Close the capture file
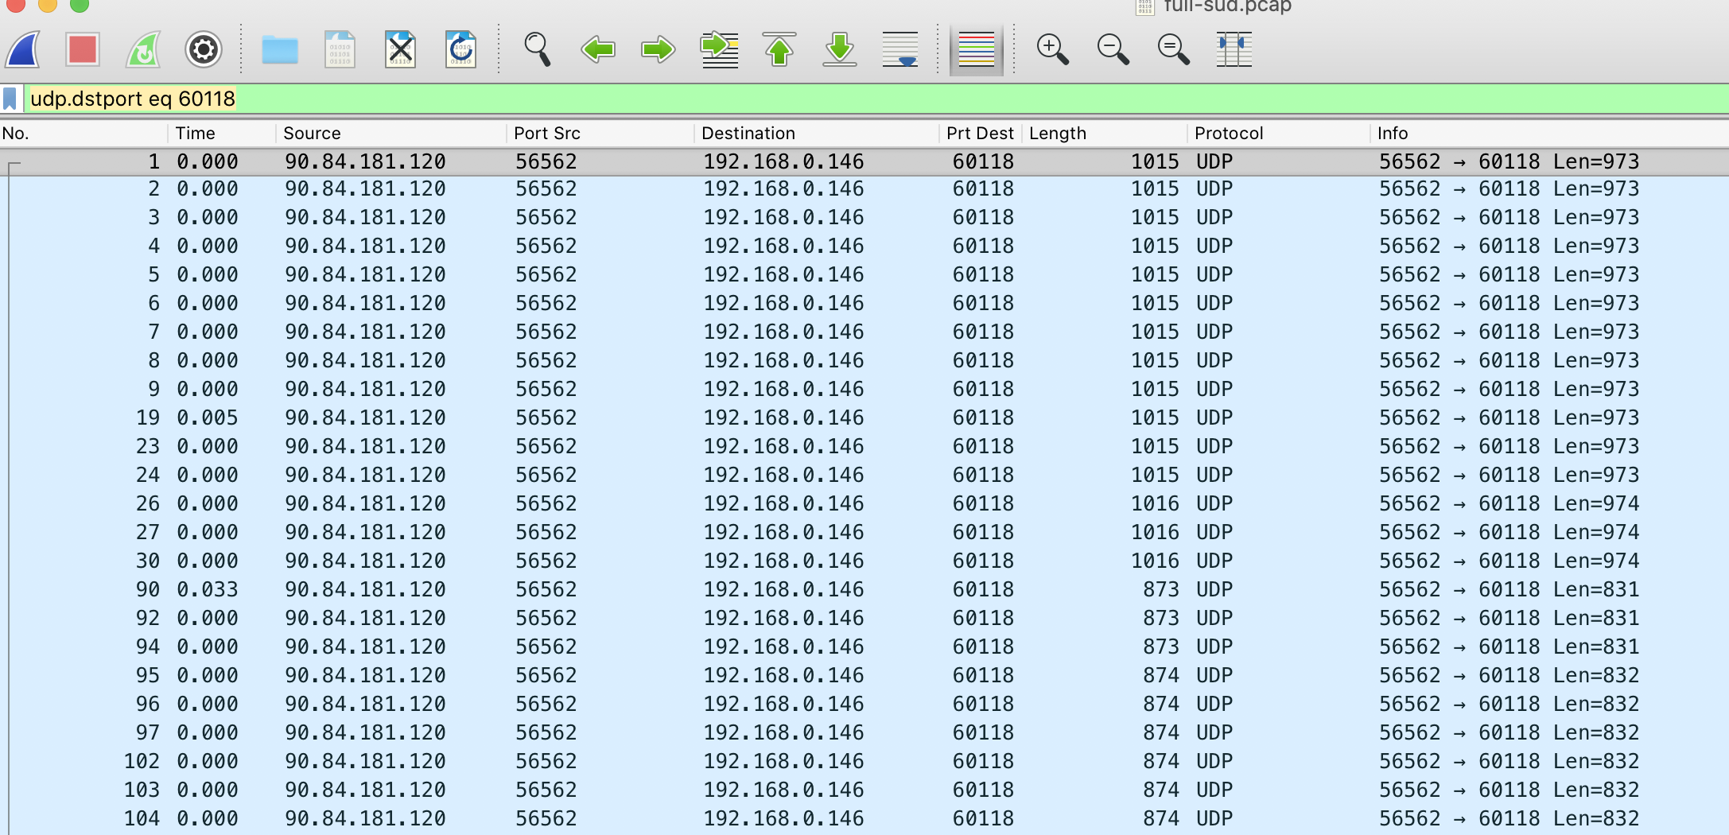1729x835 pixels. coord(400,49)
